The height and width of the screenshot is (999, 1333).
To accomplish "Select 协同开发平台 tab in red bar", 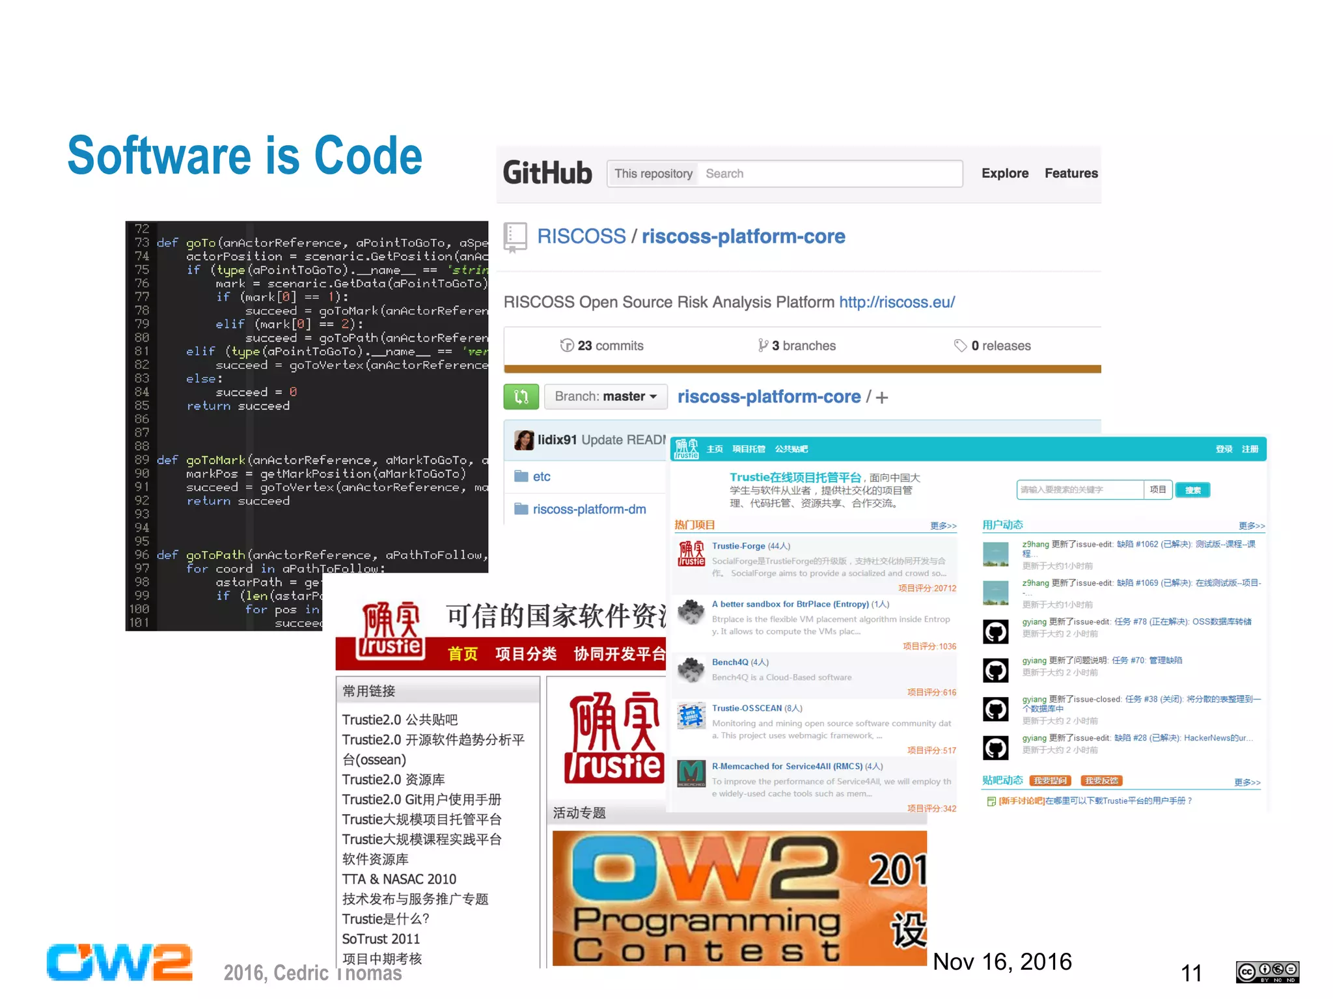I will 620,653.
